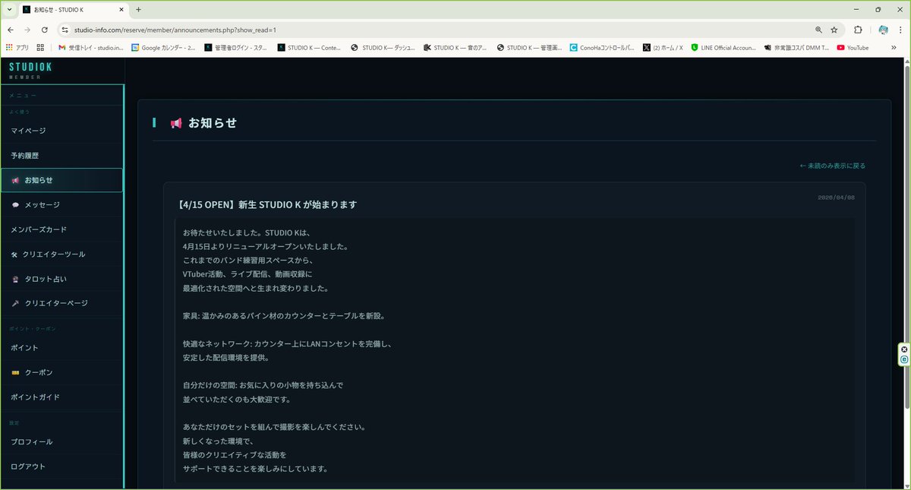Bookmark this page with the star icon
Screen dimensions: 911x490
[x=834, y=30]
